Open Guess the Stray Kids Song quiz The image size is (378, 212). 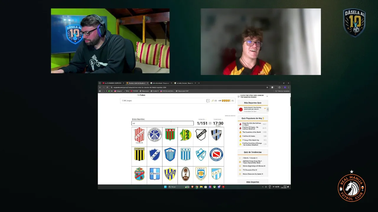pos(252,96)
